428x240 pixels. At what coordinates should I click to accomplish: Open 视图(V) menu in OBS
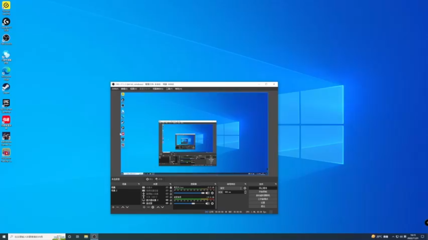(x=133, y=89)
